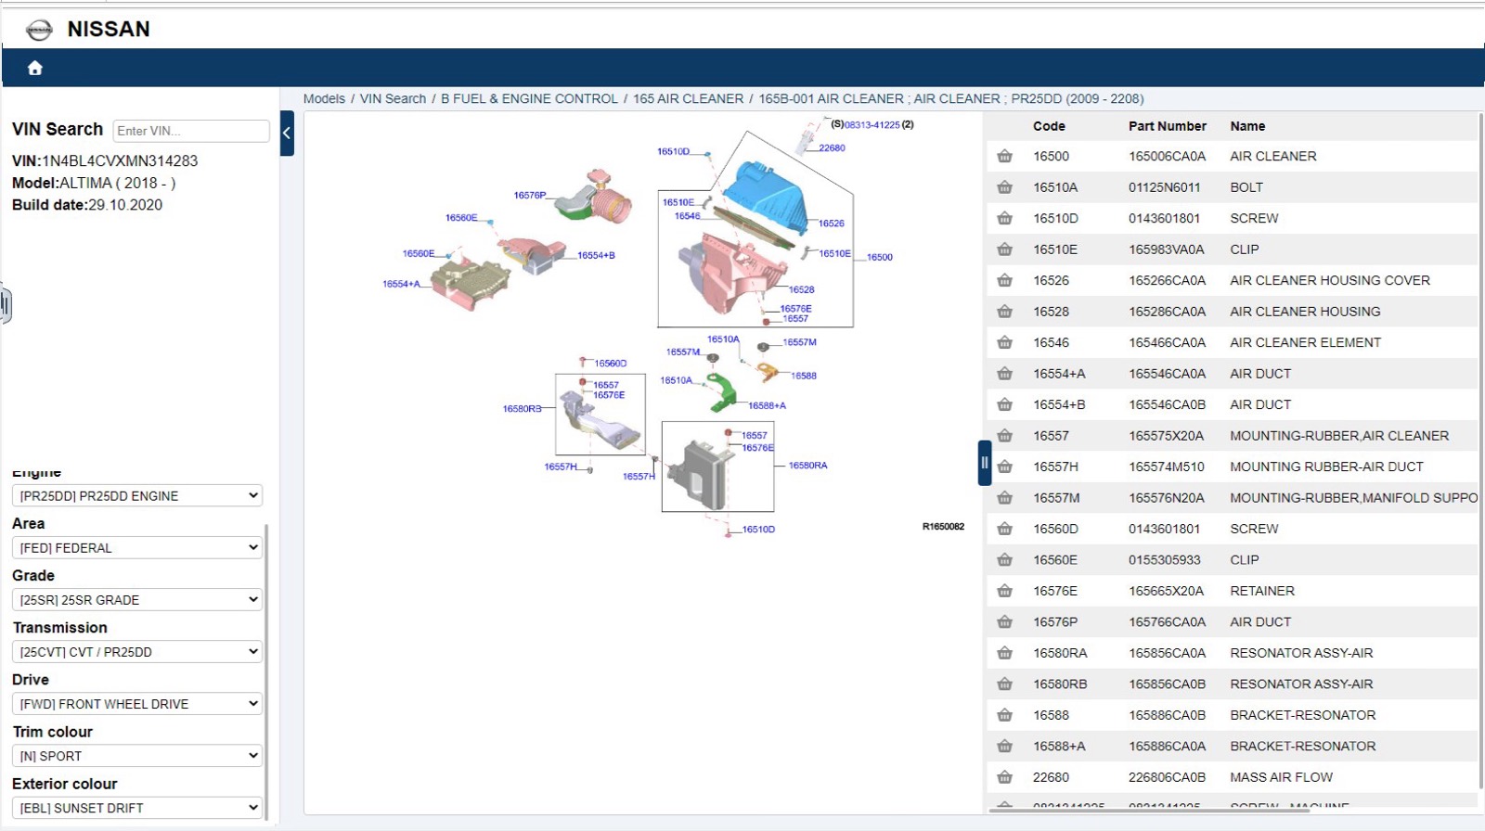Click the Name column header

(x=1247, y=126)
